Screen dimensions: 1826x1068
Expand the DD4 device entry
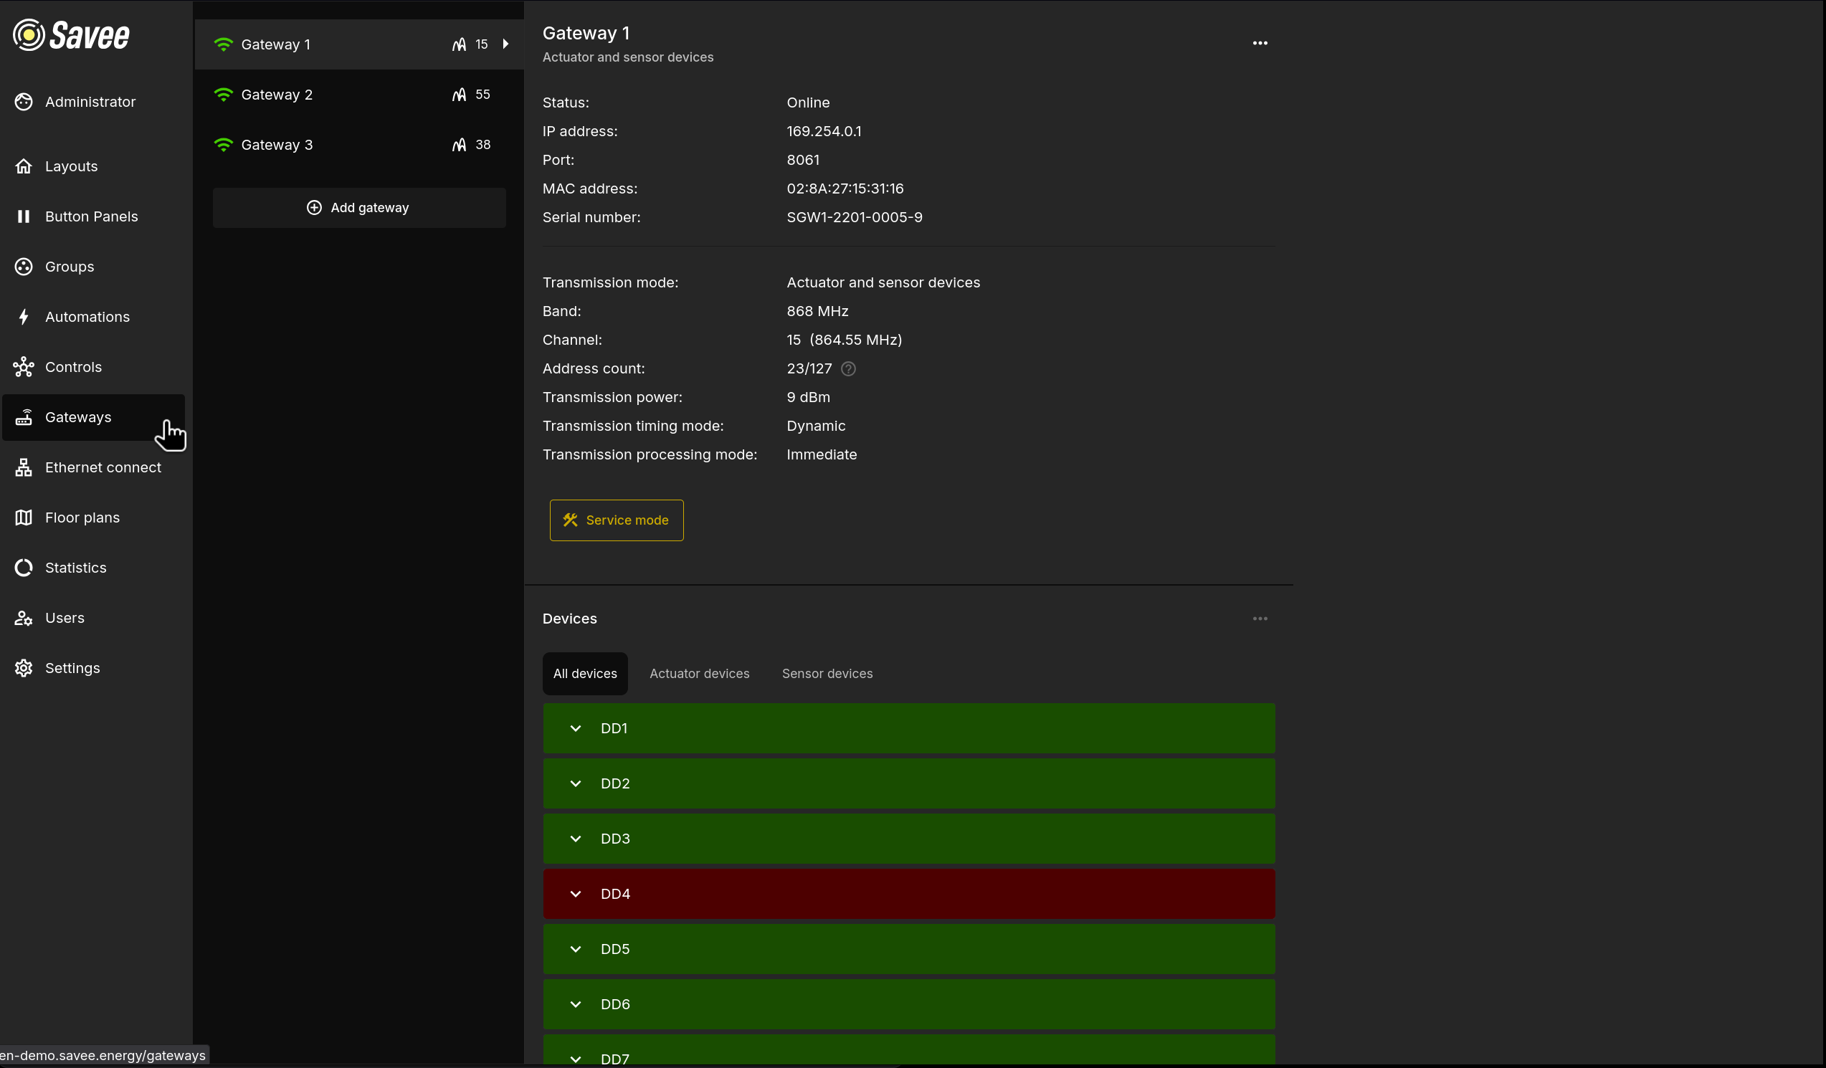point(576,893)
